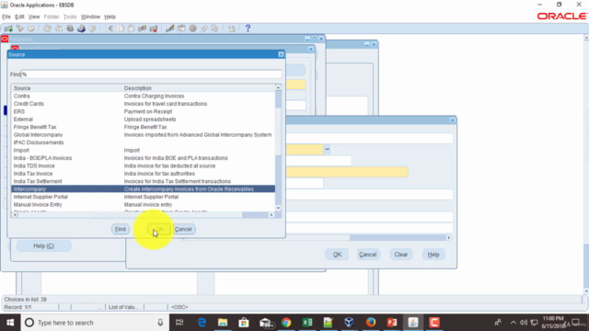Click the Windows Start button
The height and width of the screenshot is (331, 589).
(10, 323)
